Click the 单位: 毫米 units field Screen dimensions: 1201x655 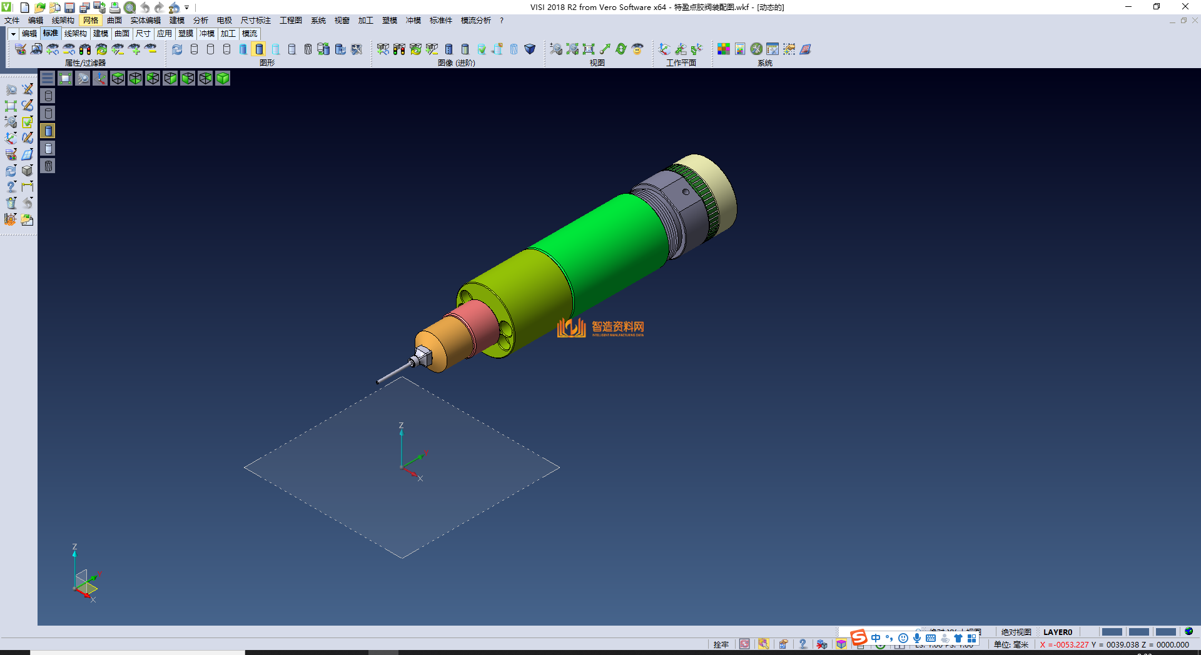[x=1011, y=644]
